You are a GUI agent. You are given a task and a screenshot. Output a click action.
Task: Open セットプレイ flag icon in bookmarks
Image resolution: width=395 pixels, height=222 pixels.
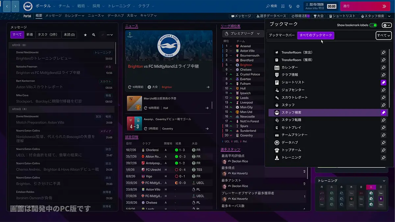tap(277, 128)
